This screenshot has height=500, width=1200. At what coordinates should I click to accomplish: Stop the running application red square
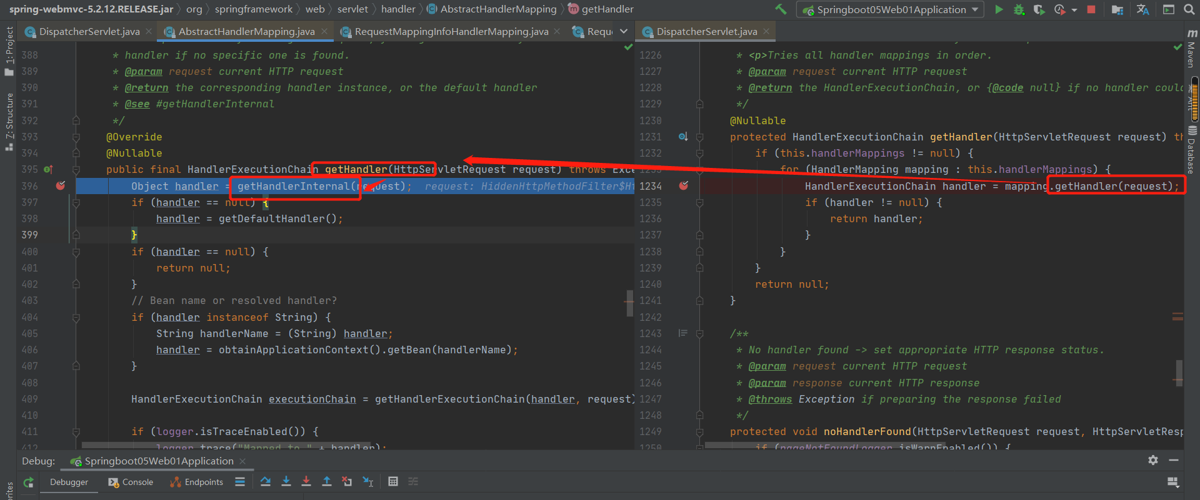point(1091,9)
